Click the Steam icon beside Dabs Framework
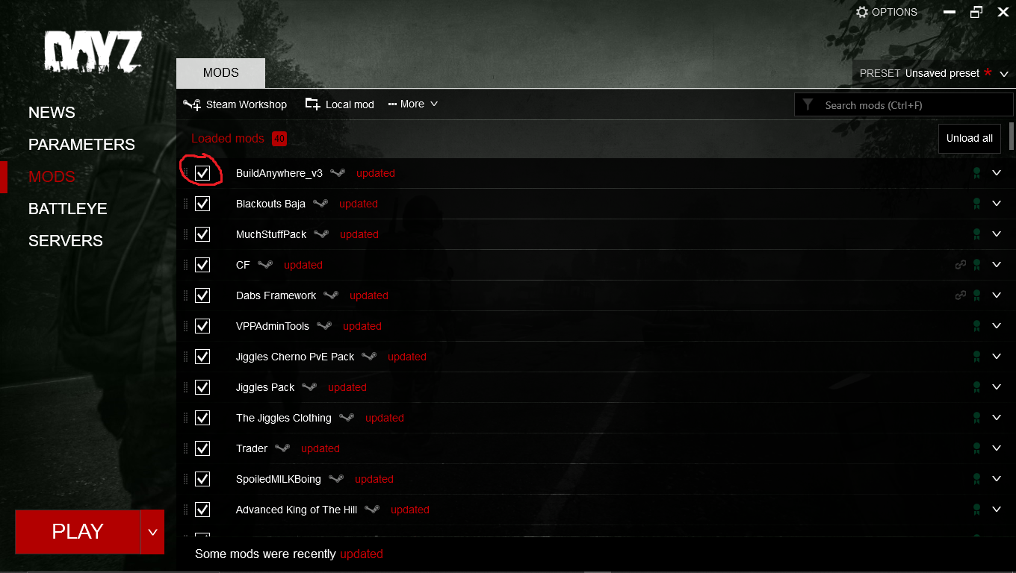The width and height of the screenshot is (1016, 573). [332, 295]
